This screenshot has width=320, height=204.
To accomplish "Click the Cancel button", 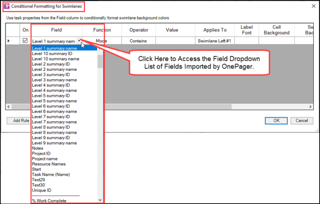I will (302, 120).
